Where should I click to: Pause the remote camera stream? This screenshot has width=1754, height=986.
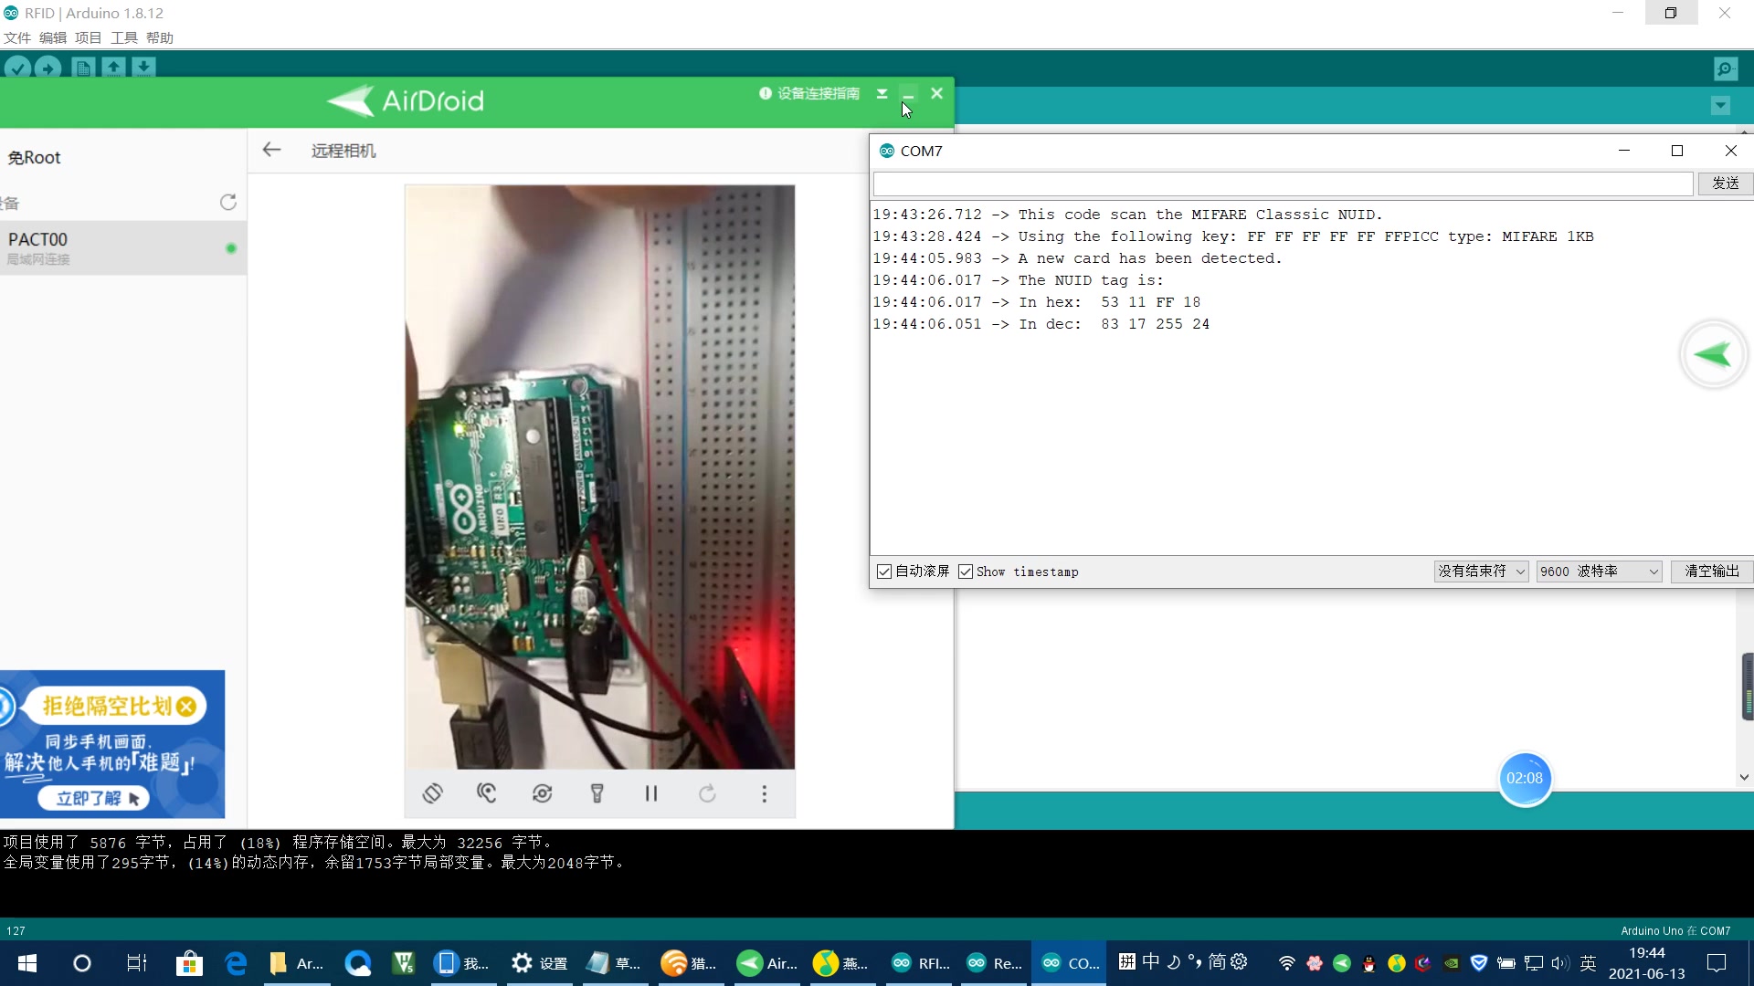click(x=651, y=793)
